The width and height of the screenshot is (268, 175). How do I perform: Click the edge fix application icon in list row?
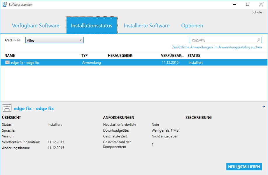pyautogui.click(x=7, y=62)
